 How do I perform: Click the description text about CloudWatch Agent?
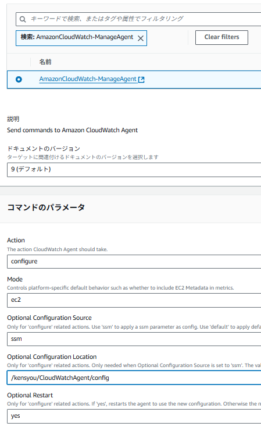[x=72, y=130]
